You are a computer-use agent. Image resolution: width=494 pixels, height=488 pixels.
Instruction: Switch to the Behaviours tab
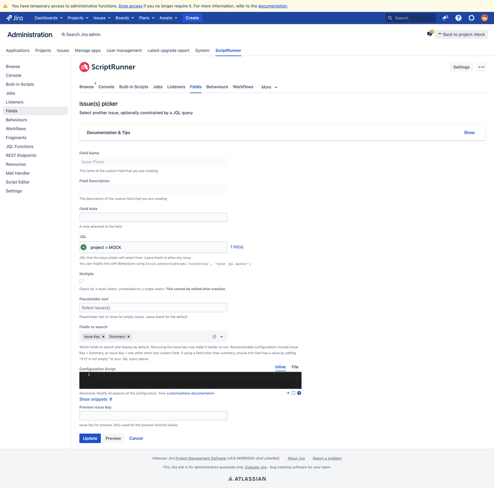217,87
